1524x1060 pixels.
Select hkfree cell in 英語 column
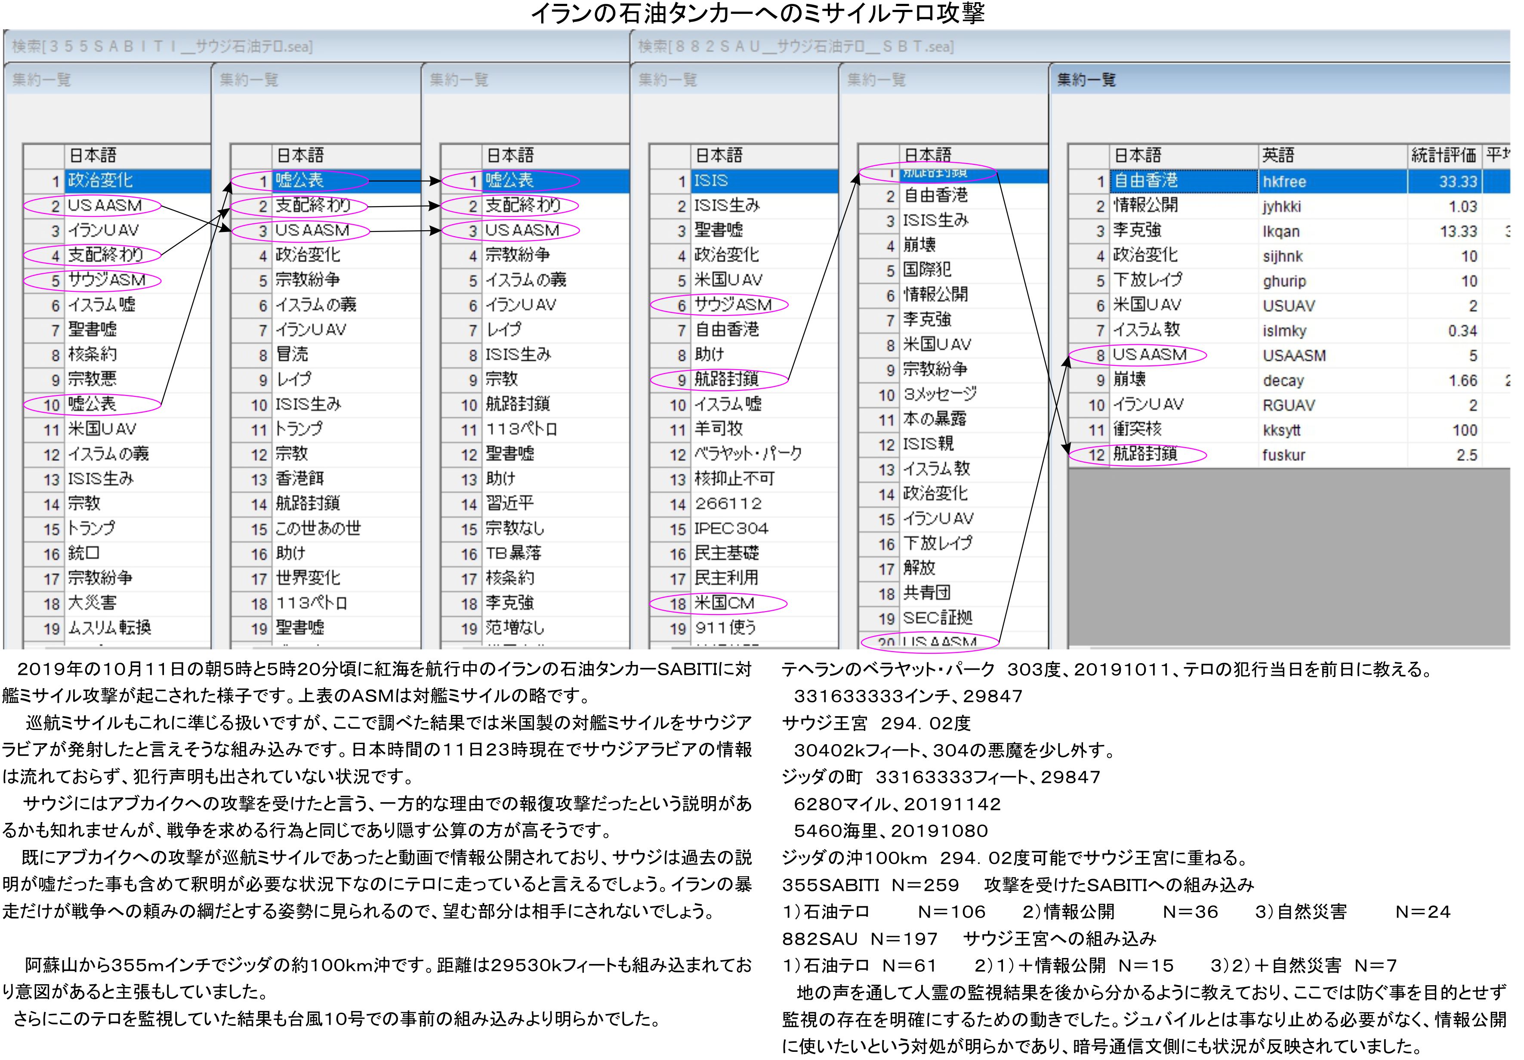(1284, 182)
